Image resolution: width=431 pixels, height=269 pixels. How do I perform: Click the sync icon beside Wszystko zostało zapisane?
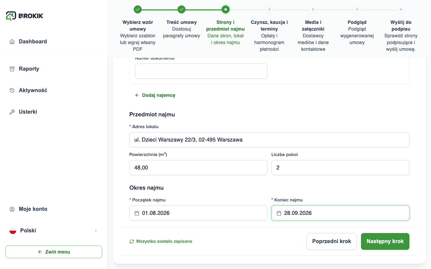(x=132, y=241)
